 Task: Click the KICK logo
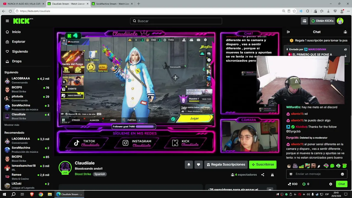pos(23,21)
